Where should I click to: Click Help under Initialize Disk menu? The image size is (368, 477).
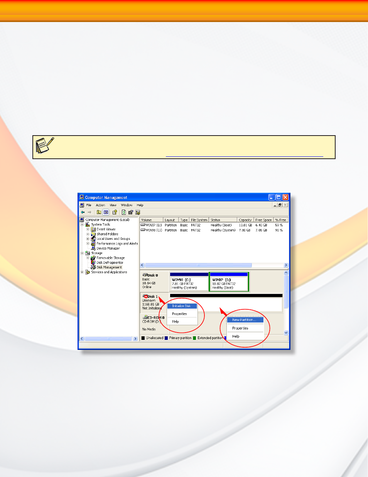[182, 321]
